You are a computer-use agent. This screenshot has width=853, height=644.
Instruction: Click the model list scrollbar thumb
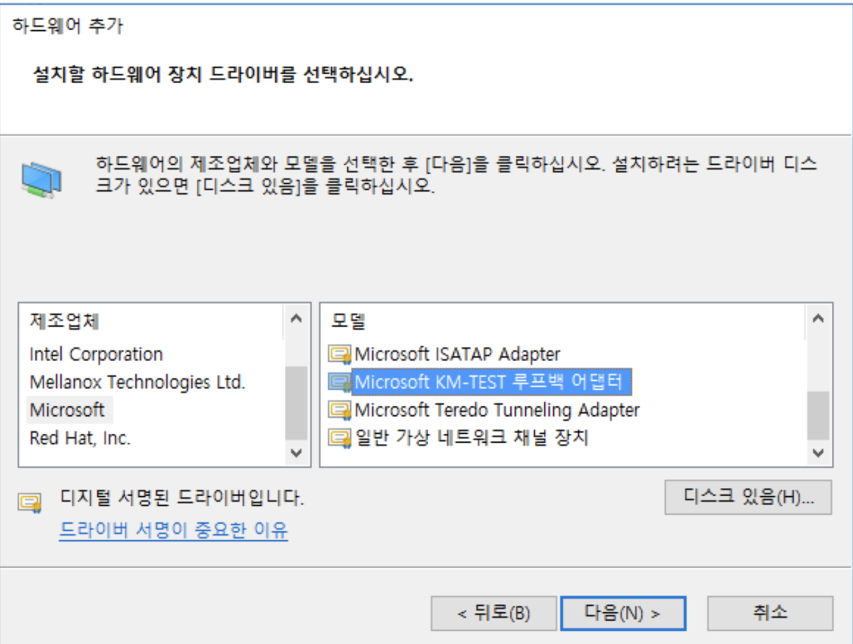pos(818,415)
